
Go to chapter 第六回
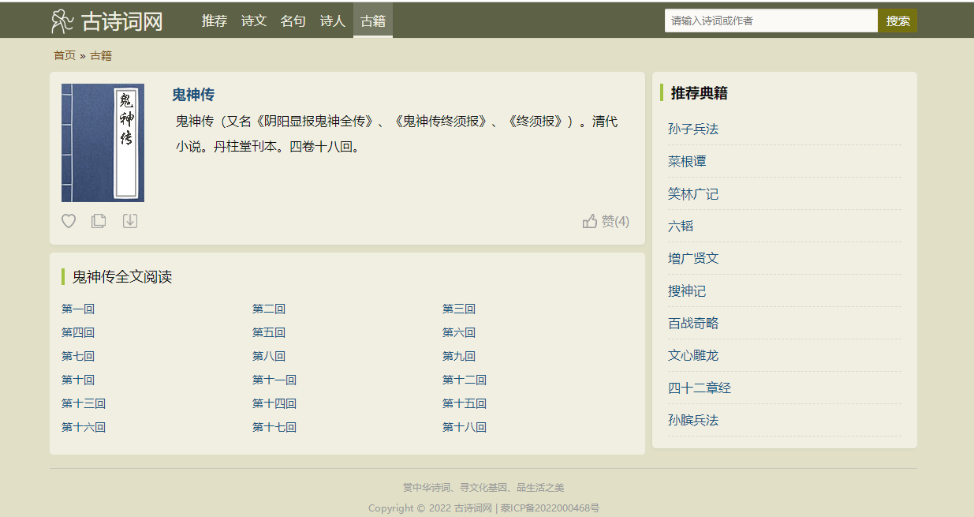pyautogui.click(x=459, y=332)
